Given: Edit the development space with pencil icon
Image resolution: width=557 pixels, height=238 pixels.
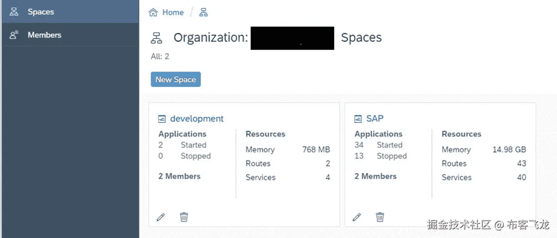Looking at the screenshot, I should coord(161,217).
